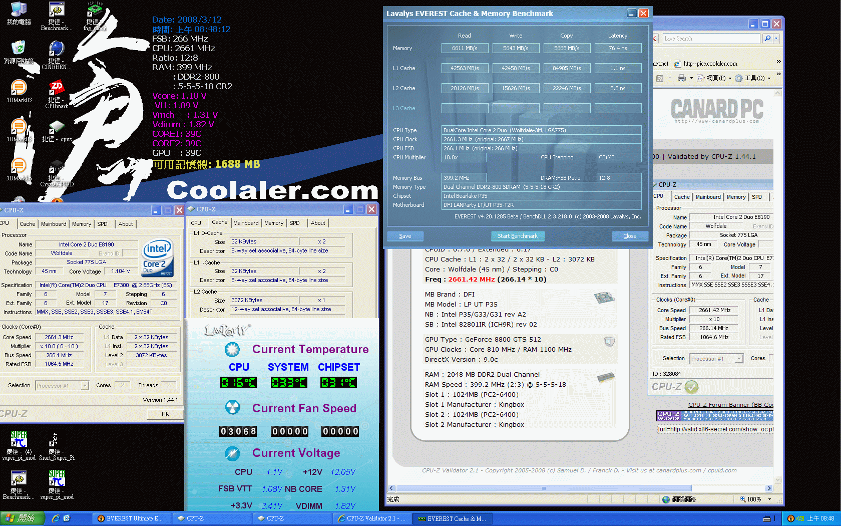Launch the CINEBENCH desktop shortcut

57,55
